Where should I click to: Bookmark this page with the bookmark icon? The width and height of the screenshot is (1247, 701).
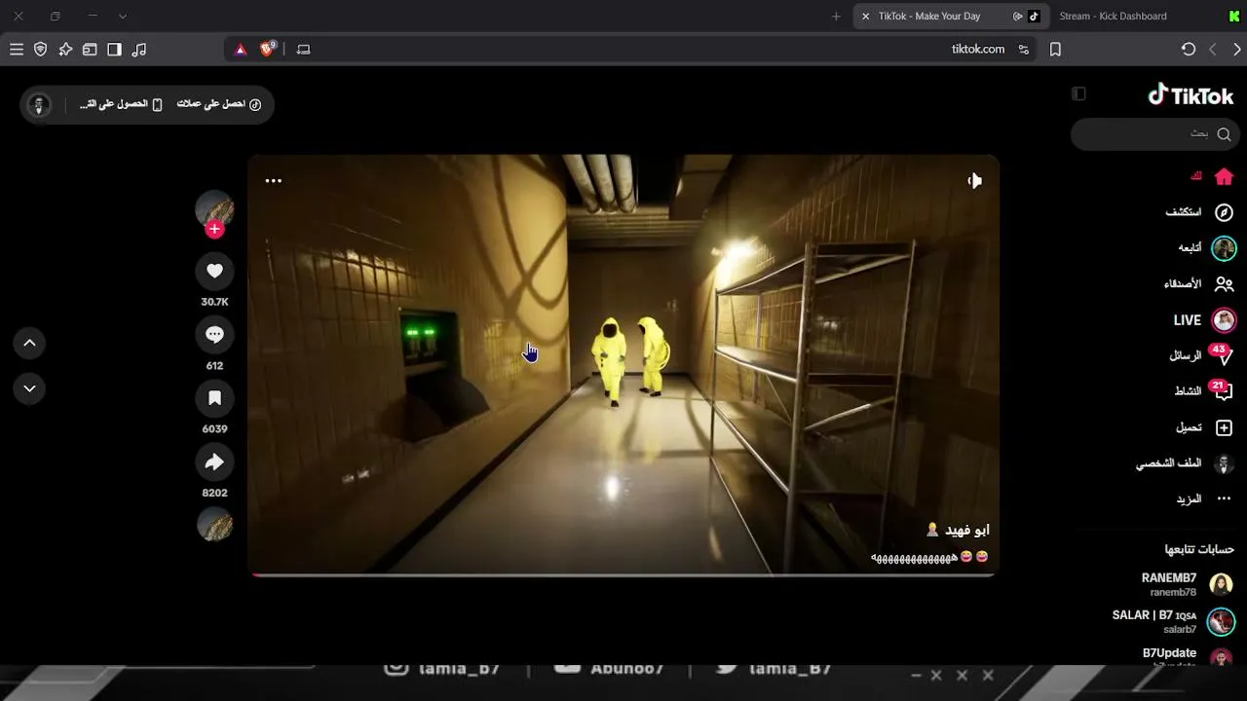(1055, 49)
